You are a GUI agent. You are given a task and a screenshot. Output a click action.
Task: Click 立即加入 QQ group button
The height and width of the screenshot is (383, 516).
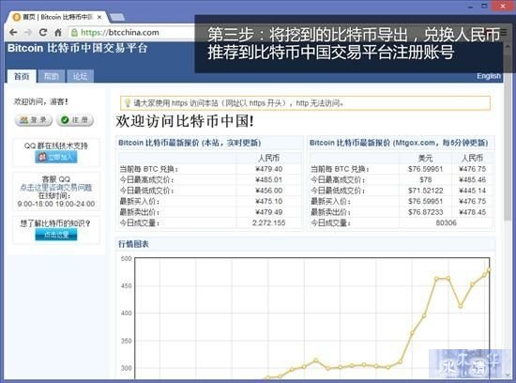tap(56, 157)
